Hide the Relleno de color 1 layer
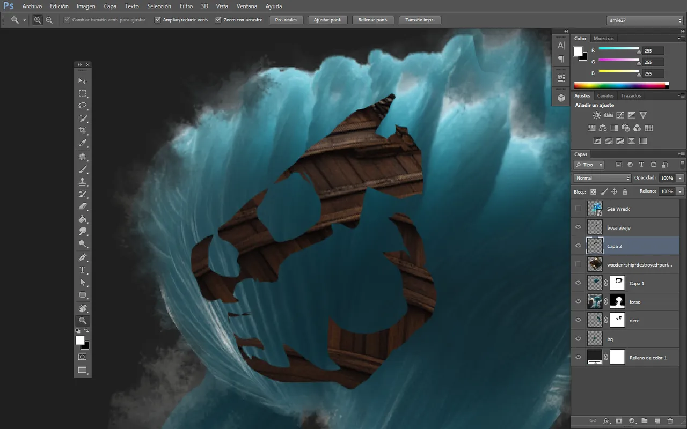 [578, 357]
